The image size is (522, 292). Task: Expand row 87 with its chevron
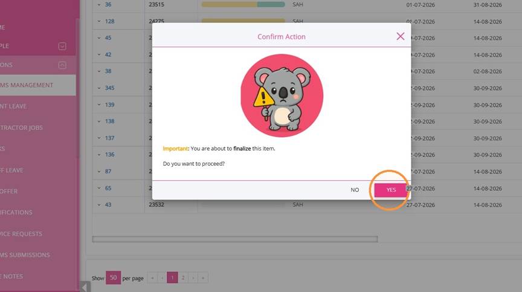pos(99,171)
